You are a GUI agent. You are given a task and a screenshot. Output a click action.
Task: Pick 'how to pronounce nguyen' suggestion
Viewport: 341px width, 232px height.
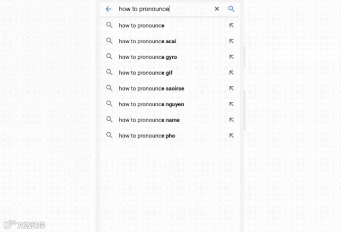(152, 104)
